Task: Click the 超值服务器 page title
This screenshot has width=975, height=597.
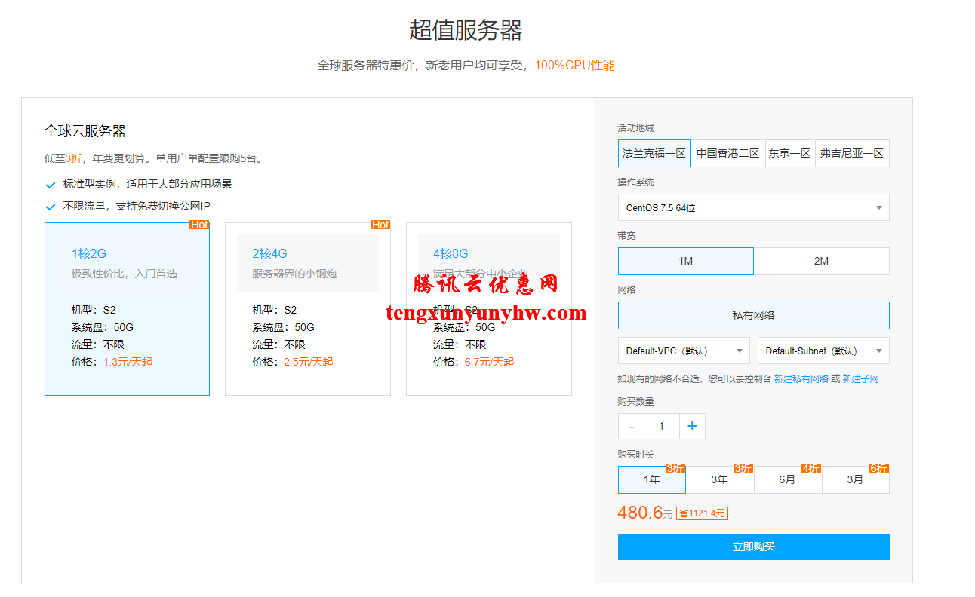Action: coord(466,30)
